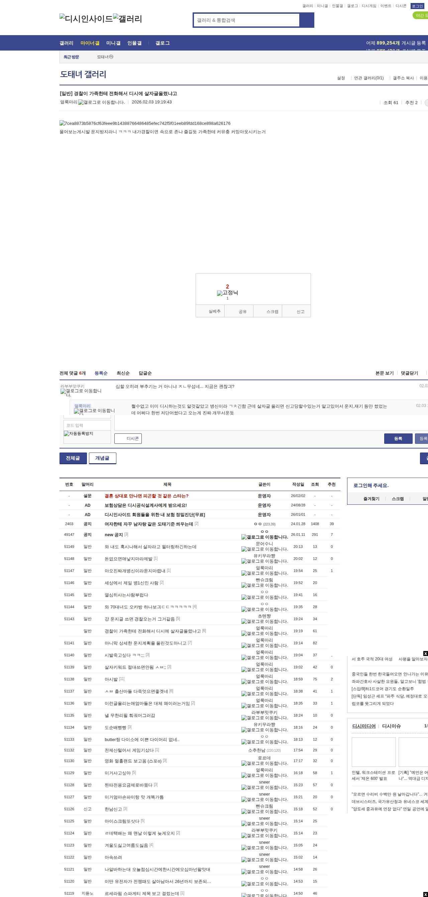Collapse comments with 댓글닫기
This screenshot has width=428, height=897.
point(409,373)
